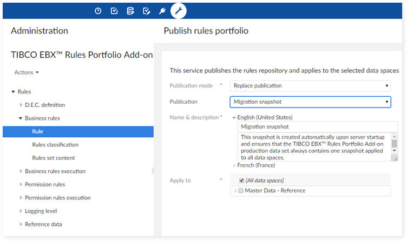Viewport: 407px width, 241px height.
Task: Click description scrollbar down arrow
Action: pos(394,151)
